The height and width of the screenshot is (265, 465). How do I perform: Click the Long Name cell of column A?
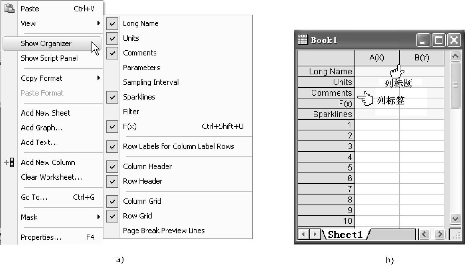(377, 71)
